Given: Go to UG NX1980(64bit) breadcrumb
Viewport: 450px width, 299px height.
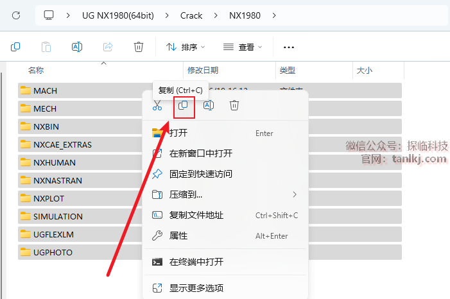Looking at the screenshot, I should pyautogui.click(x=118, y=15).
